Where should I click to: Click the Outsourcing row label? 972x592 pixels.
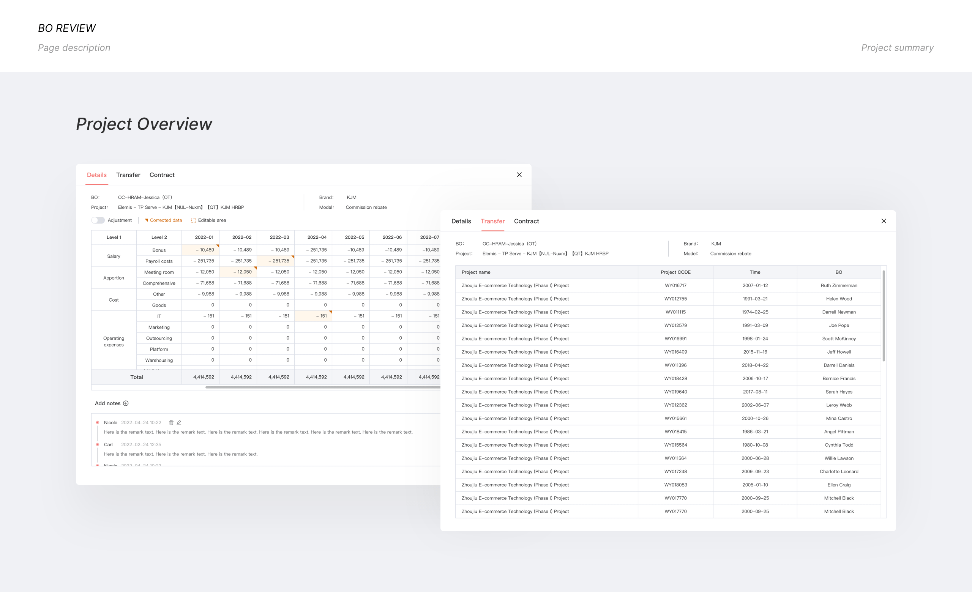point(159,338)
